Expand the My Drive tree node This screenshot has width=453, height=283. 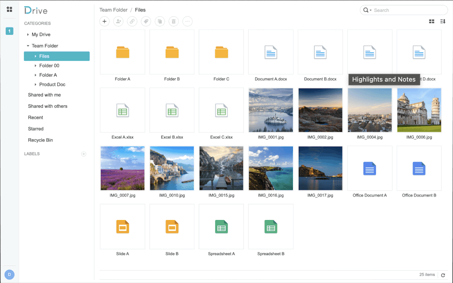28,34
